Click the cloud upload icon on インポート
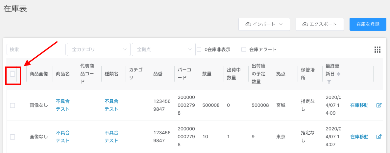 pyautogui.click(x=248, y=24)
